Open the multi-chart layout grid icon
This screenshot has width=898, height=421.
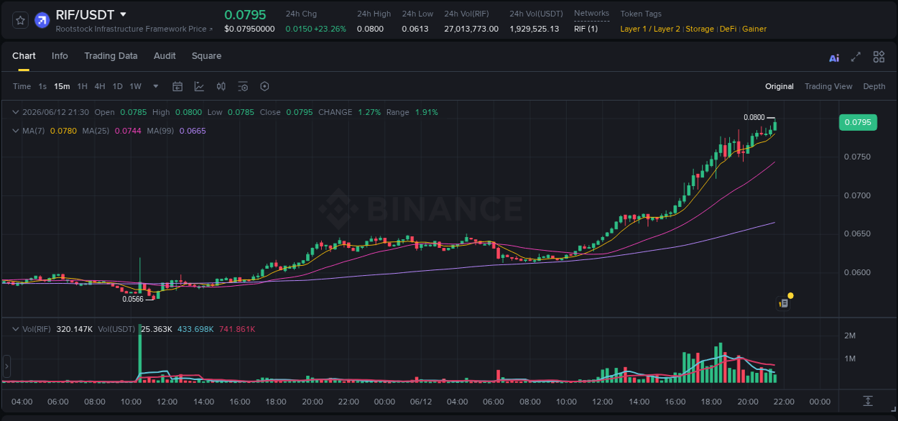tap(879, 57)
